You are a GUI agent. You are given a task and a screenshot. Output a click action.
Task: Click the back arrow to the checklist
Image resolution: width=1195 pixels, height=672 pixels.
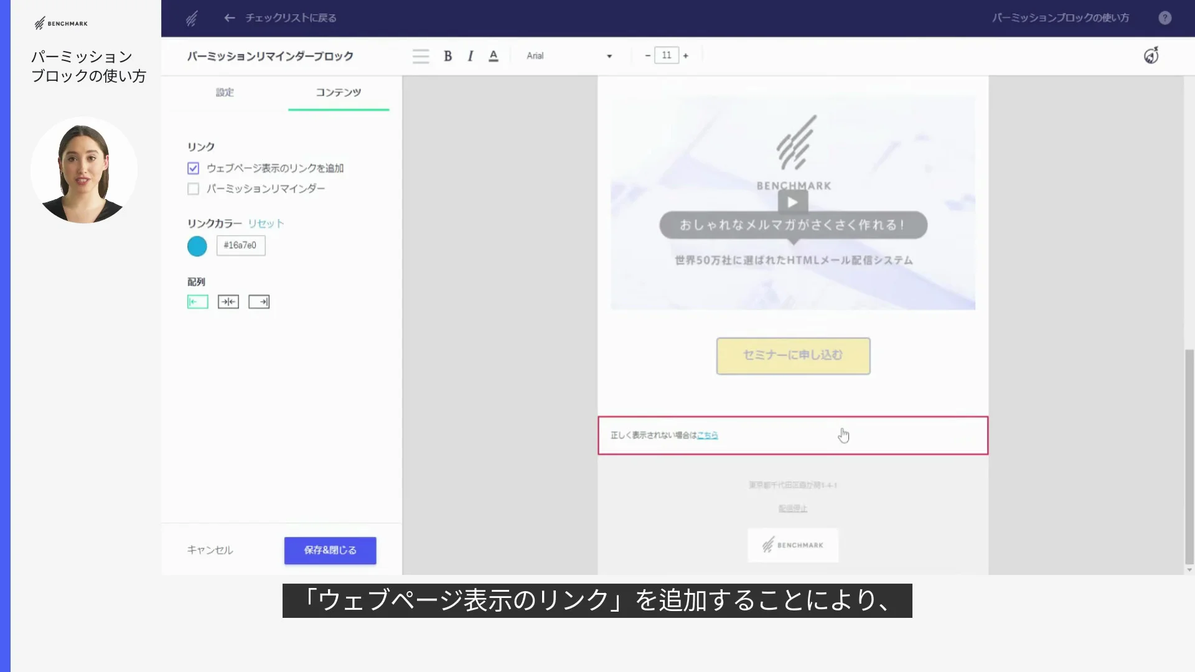point(230,18)
